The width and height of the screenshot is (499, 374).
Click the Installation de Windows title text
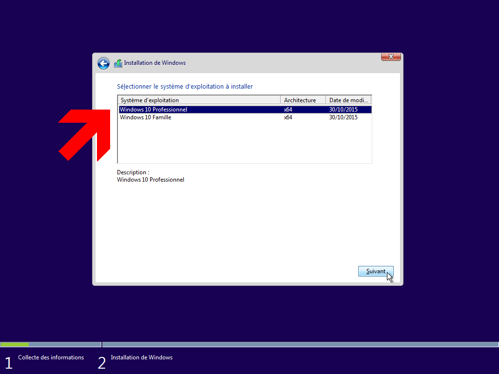coord(154,63)
